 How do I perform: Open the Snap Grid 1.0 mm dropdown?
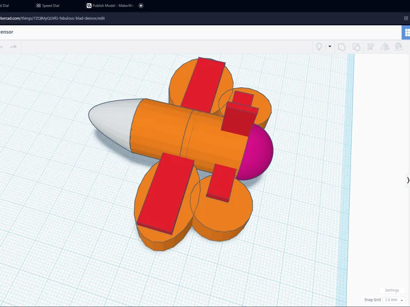pyautogui.click(x=394, y=300)
